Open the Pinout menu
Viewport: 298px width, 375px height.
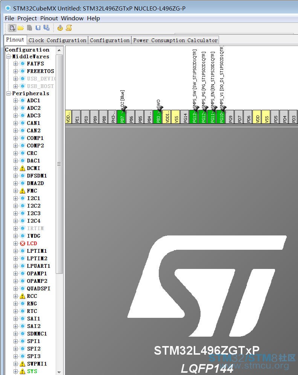tap(49, 18)
